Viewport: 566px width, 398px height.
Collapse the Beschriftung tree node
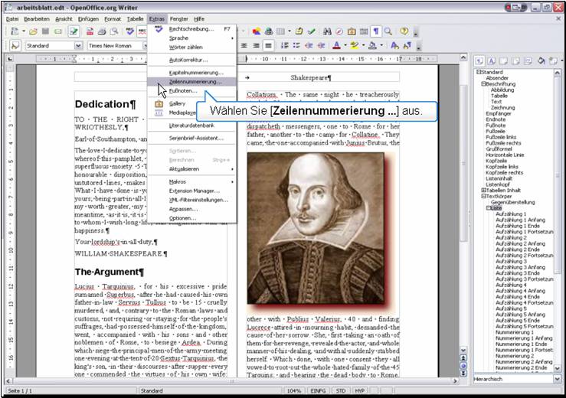(483, 83)
